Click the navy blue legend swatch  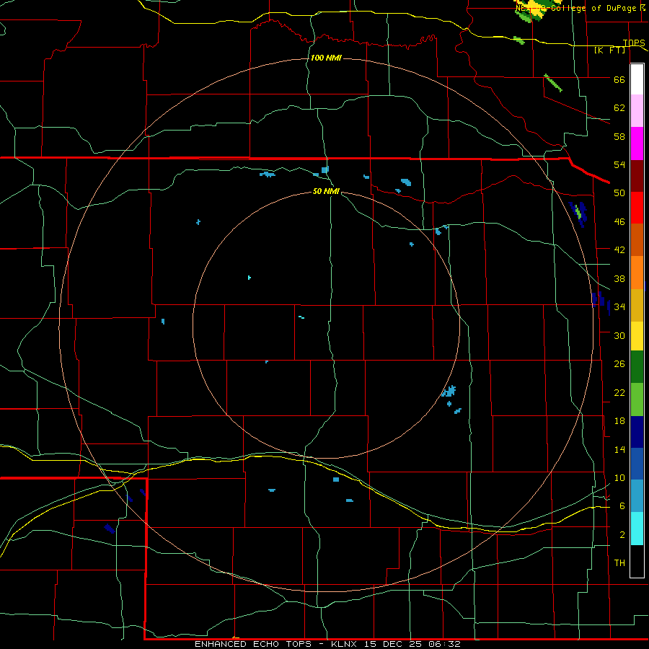[637, 432]
